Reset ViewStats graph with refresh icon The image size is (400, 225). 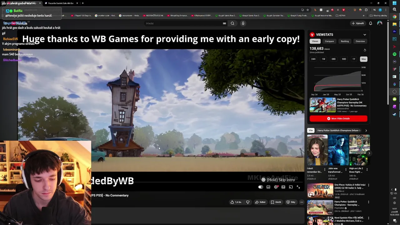tap(365, 50)
